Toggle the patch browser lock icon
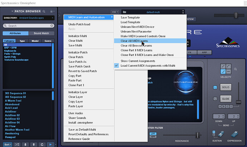Screen dimensions: 247x147 tap(51, 11)
